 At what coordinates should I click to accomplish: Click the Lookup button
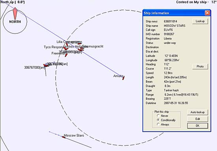200,21
